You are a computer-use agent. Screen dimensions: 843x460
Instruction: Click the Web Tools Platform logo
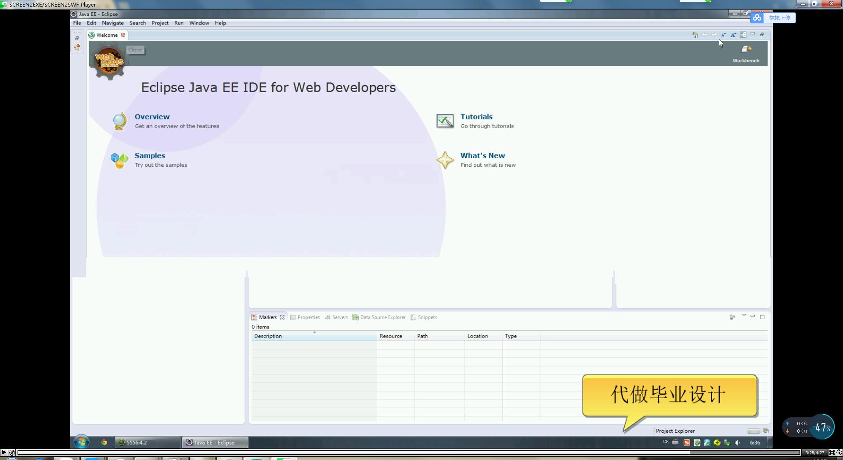109,61
